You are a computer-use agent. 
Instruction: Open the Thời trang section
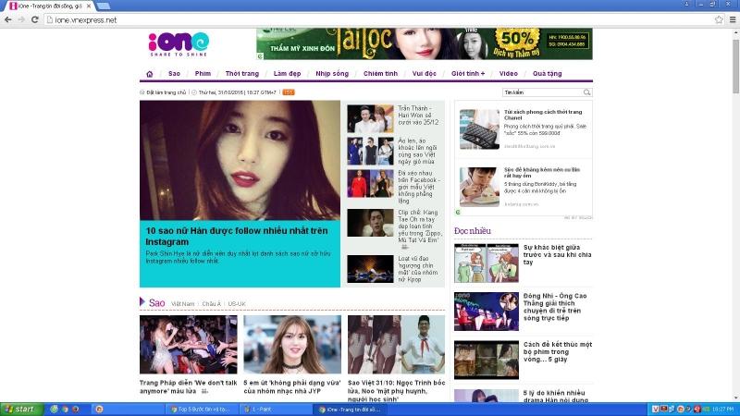(x=241, y=73)
